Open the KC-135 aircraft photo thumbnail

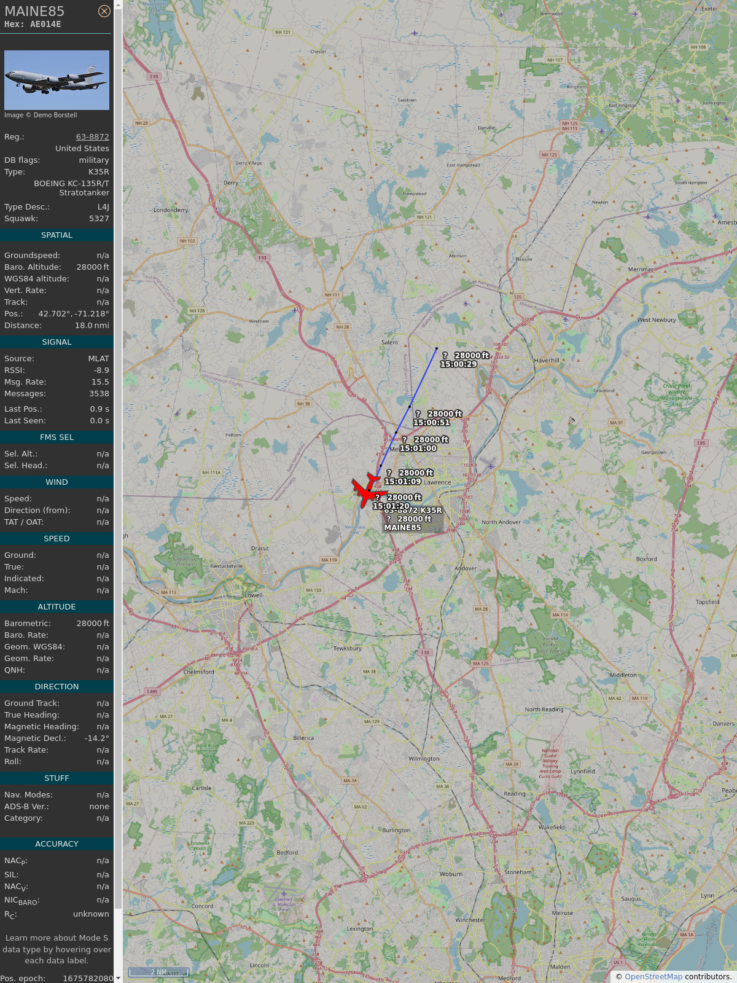[57, 80]
